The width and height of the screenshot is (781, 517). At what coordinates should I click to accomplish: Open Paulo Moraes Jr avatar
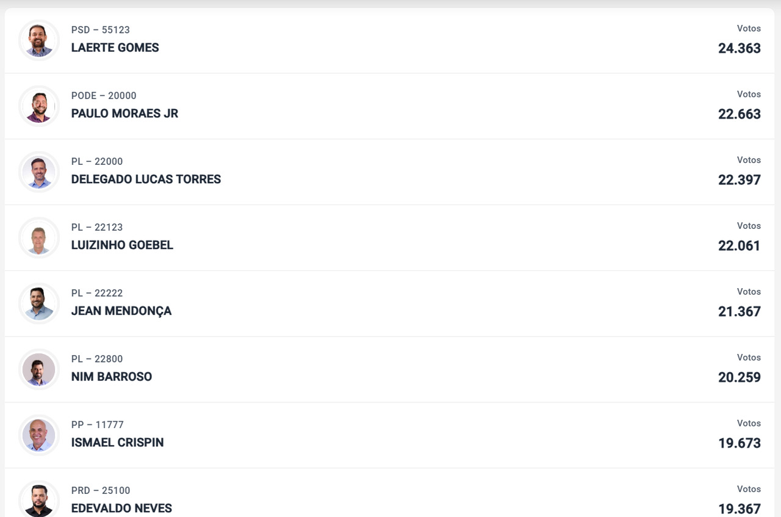tap(39, 106)
